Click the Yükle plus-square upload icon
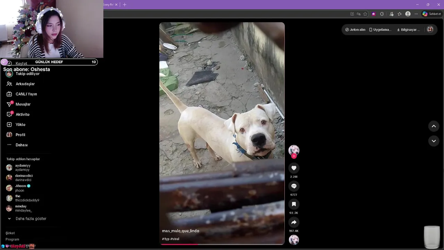The width and height of the screenshot is (444, 250). 9,125
